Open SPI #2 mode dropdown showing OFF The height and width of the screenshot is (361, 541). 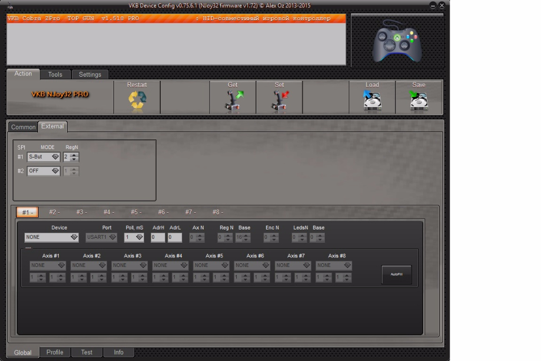43,171
